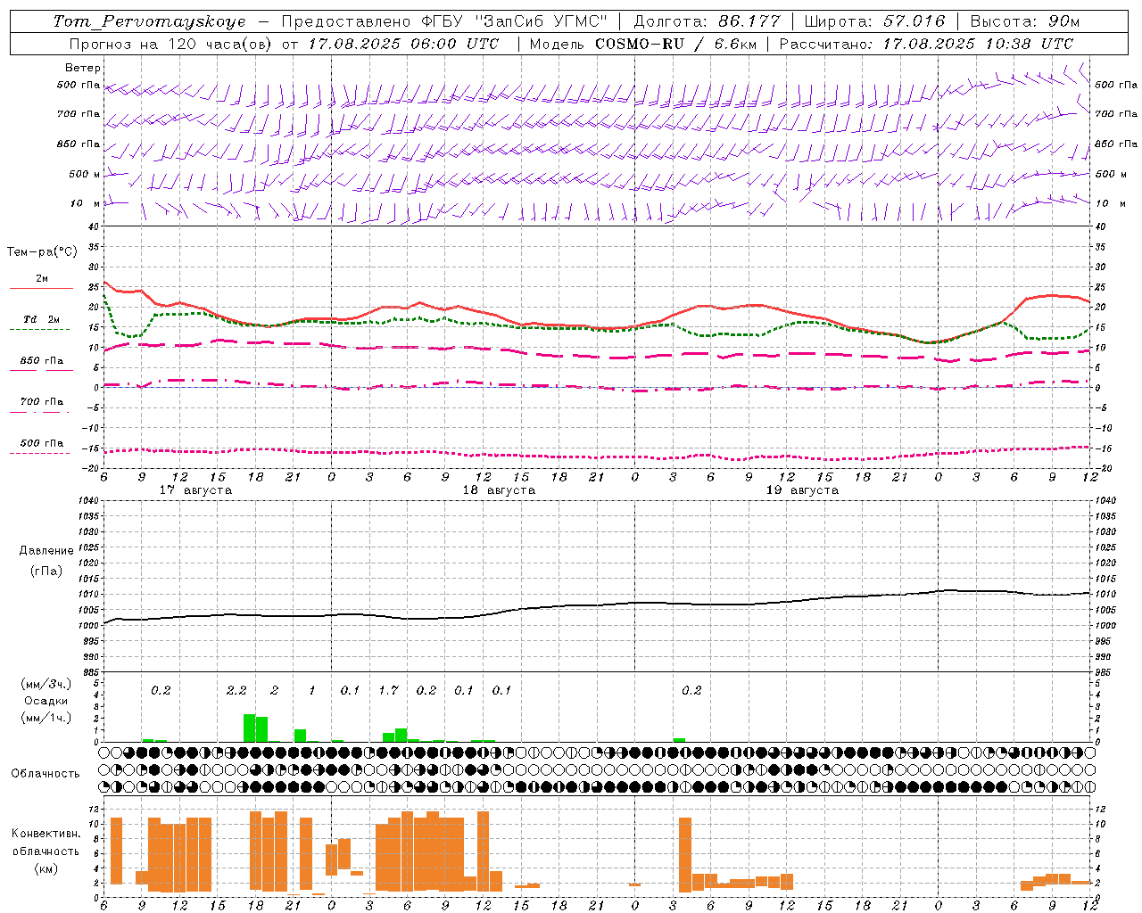Image resolution: width=1142 pixels, height=913 pixels.
Task: Click the 2.2 precipitation amount value
Action: pos(236,690)
